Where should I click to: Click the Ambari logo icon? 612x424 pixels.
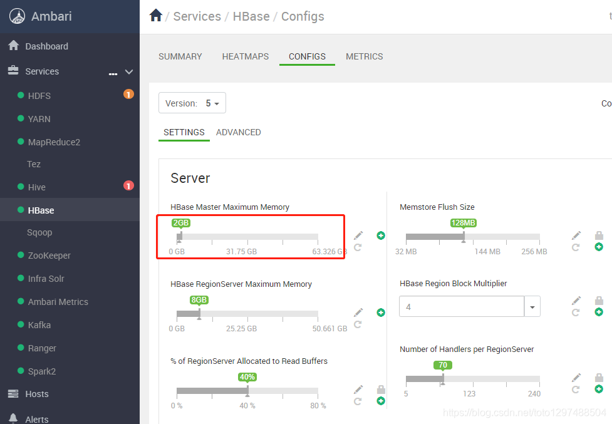pos(17,16)
